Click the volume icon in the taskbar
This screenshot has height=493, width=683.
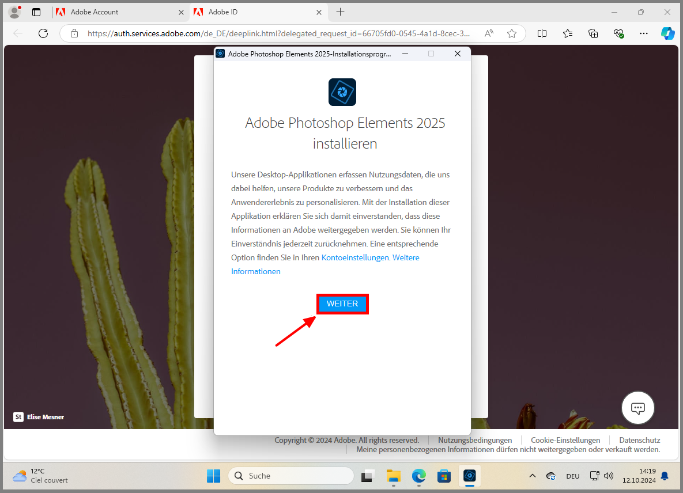(609, 476)
